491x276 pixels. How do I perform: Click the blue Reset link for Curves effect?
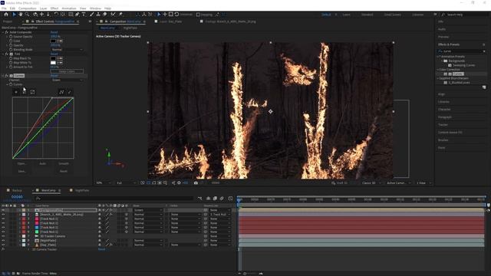pos(54,76)
